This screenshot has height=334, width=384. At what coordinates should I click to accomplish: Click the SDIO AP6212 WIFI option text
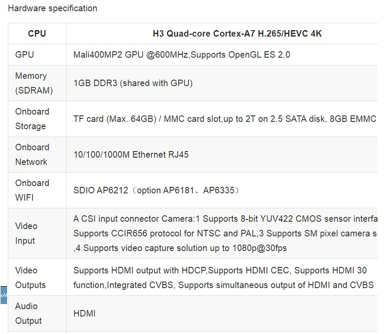pos(157,190)
